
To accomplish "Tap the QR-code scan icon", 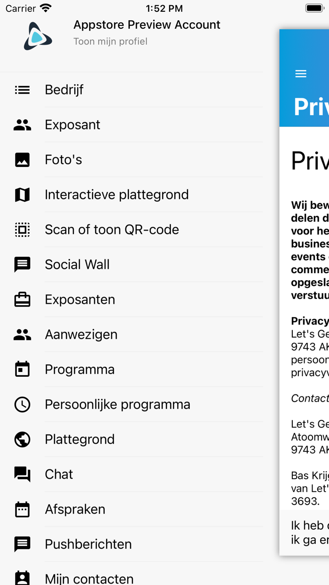I will [22, 229].
